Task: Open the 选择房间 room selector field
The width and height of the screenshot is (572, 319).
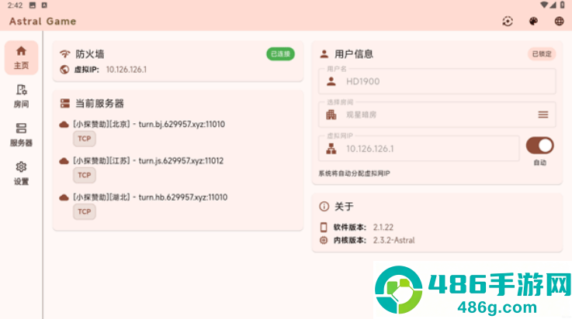Action: (437, 115)
